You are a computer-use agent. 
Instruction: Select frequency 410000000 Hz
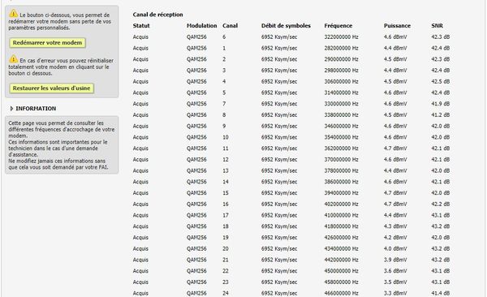[x=342, y=215]
